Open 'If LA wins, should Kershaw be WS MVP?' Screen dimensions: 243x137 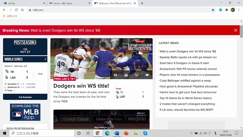(187, 110)
